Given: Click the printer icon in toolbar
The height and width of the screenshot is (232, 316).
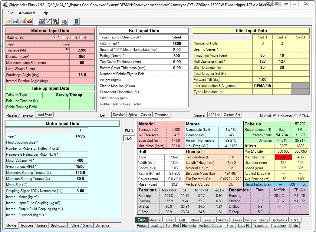Looking at the screenshot, I should pyautogui.click(x=22, y=21).
